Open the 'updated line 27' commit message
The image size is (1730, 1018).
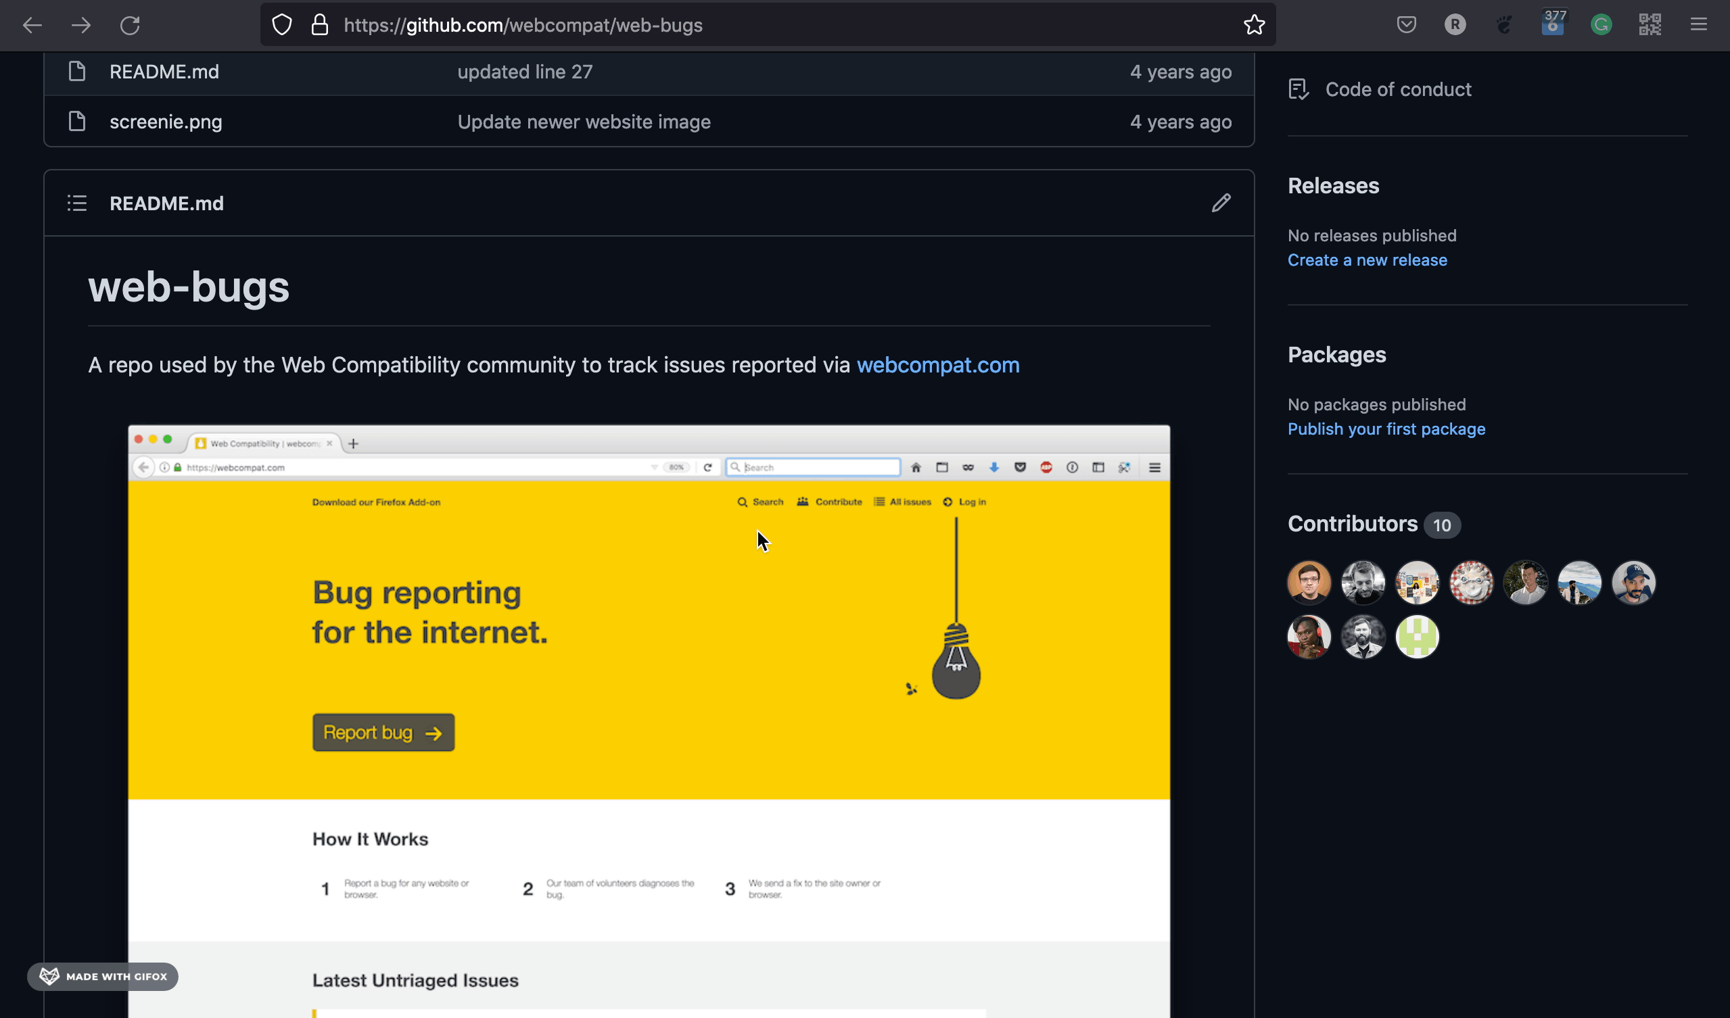coord(525,72)
